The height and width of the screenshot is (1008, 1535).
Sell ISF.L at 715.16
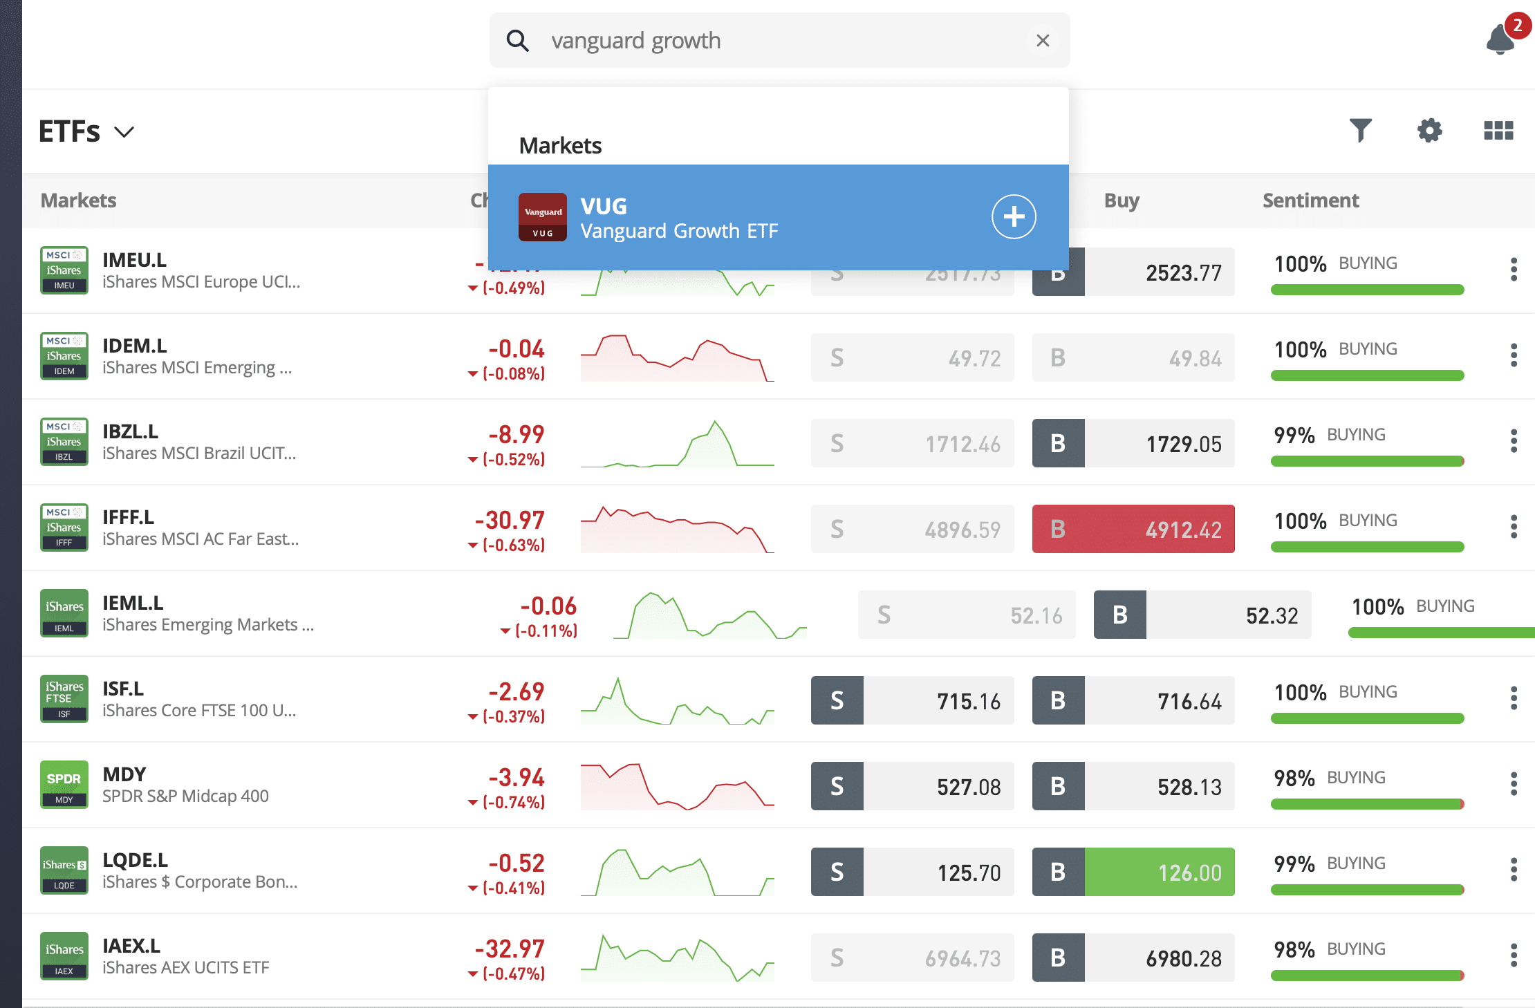click(913, 700)
